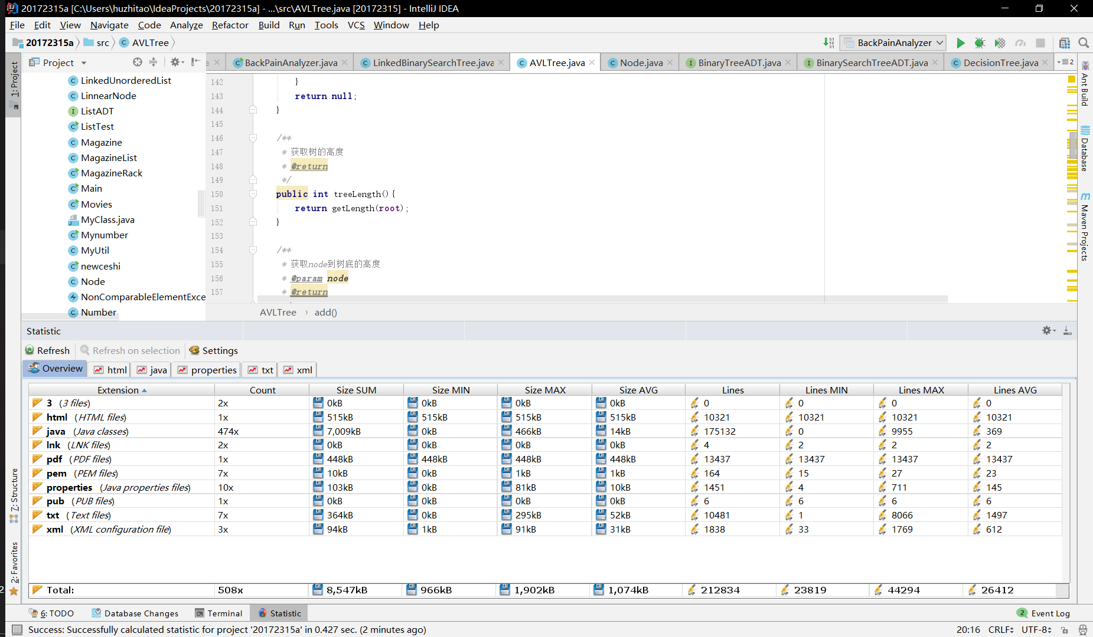This screenshot has width=1093, height=637.
Task: Open Project panel gear settings menu
Action: pyautogui.click(x=177, y=62)
